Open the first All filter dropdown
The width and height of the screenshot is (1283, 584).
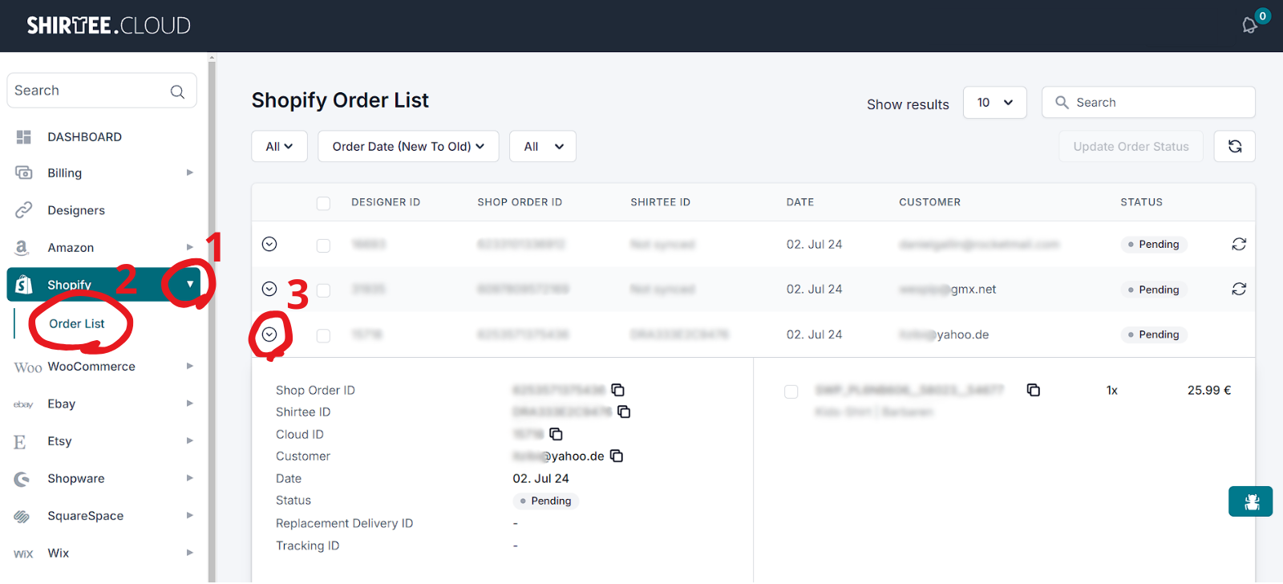point(280,146)
